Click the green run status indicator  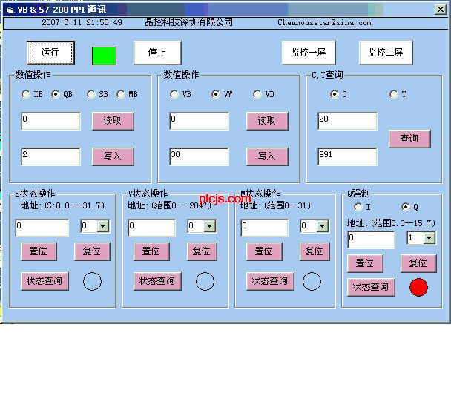pos(104,56)
